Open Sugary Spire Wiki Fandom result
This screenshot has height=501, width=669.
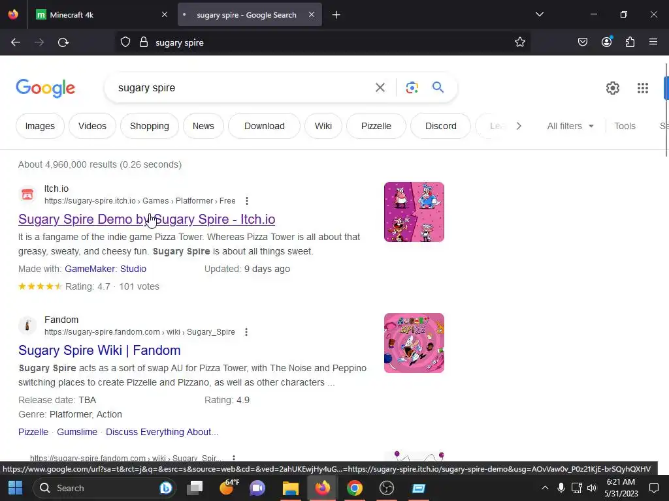tap(99, 350)
